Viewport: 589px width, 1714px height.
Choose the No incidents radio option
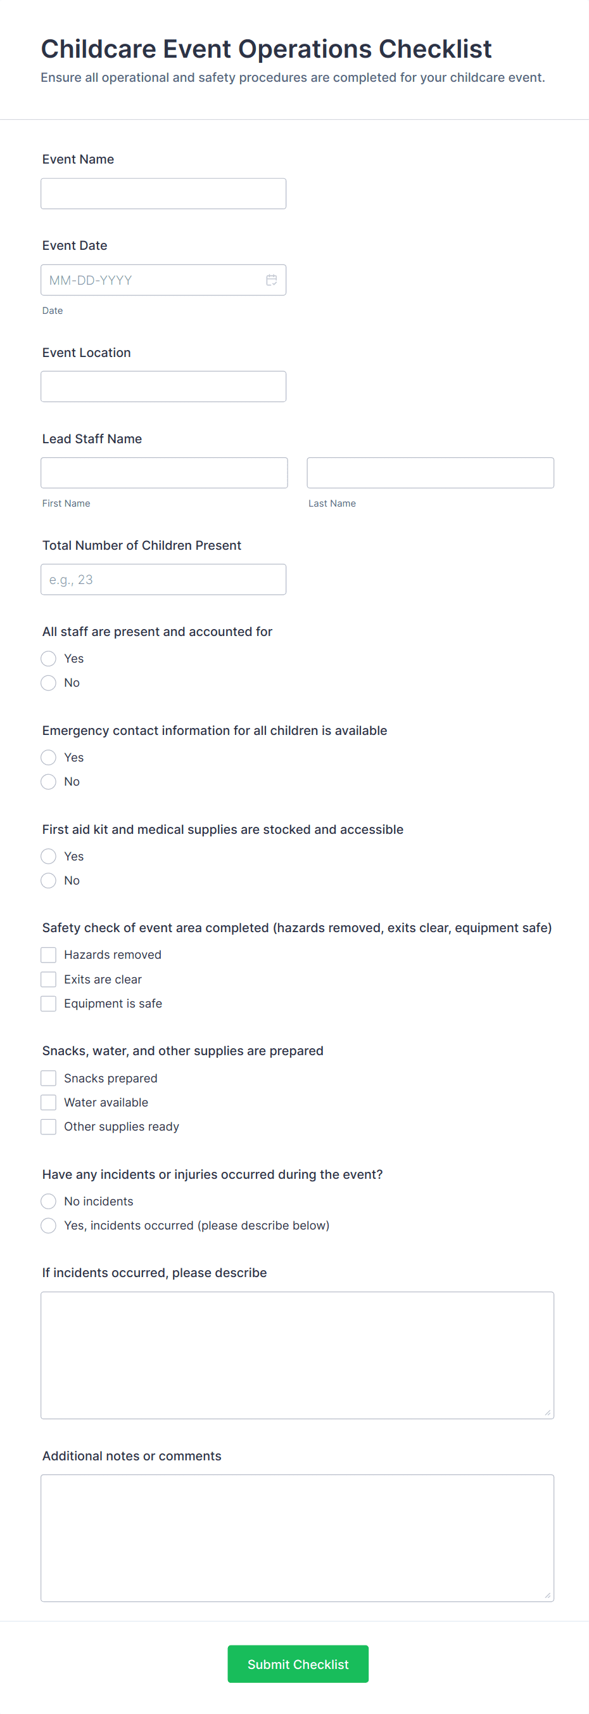click(49, 1201)
